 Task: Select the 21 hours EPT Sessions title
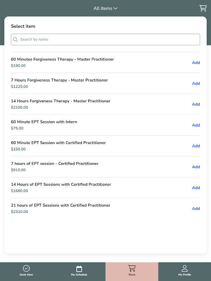60,205
